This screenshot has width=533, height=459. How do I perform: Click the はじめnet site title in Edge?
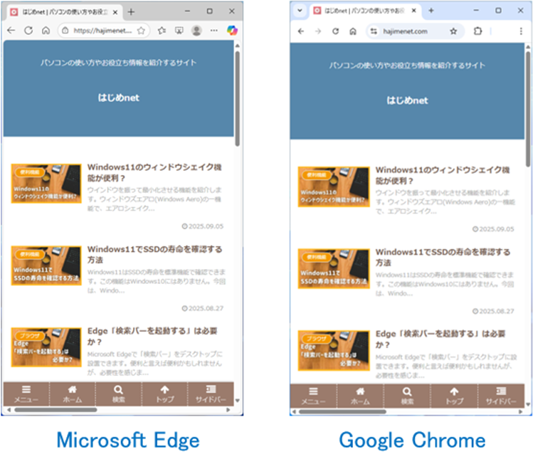pos(118,98)
